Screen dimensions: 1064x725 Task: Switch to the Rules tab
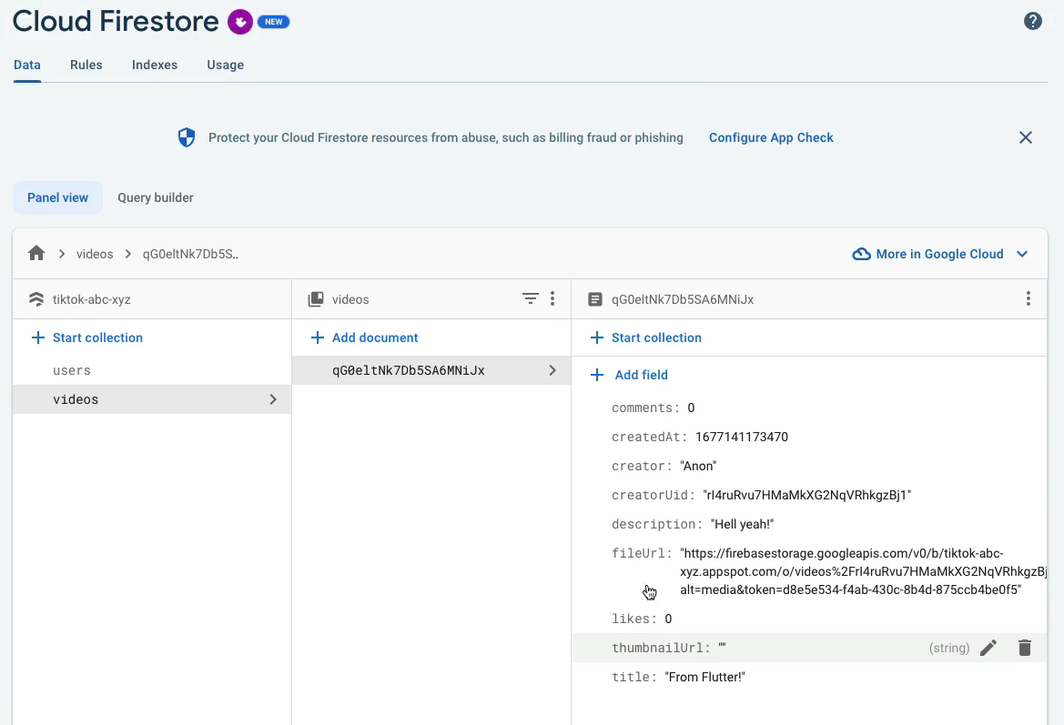click(x=86, y=65)
